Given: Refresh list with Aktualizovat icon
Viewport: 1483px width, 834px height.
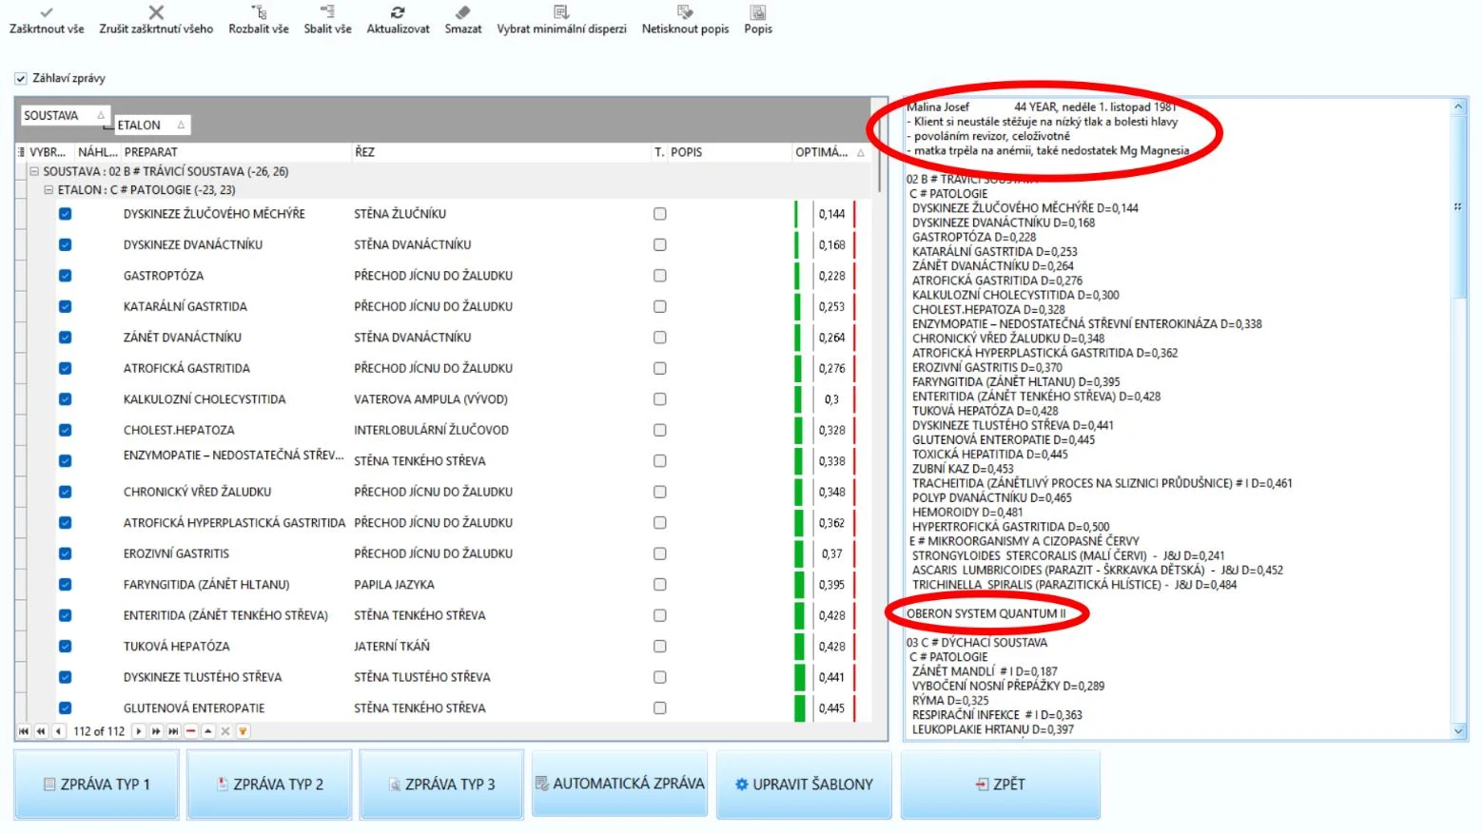Looking at the screenshot, I should click(398, 12).
